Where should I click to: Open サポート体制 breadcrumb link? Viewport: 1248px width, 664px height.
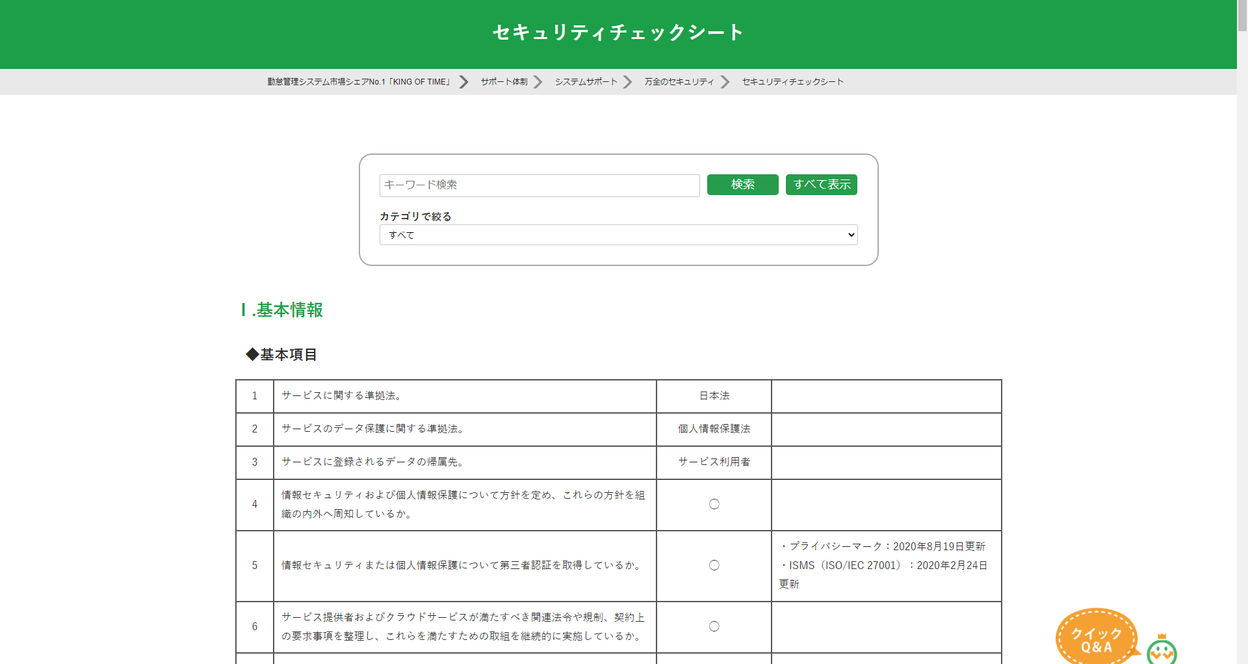[x=504, y=82]
